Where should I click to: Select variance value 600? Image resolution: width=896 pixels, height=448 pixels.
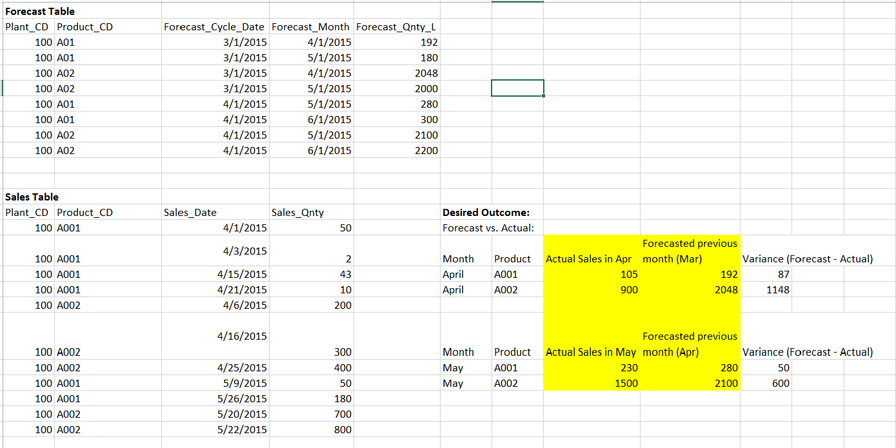(x=766, y=383)
